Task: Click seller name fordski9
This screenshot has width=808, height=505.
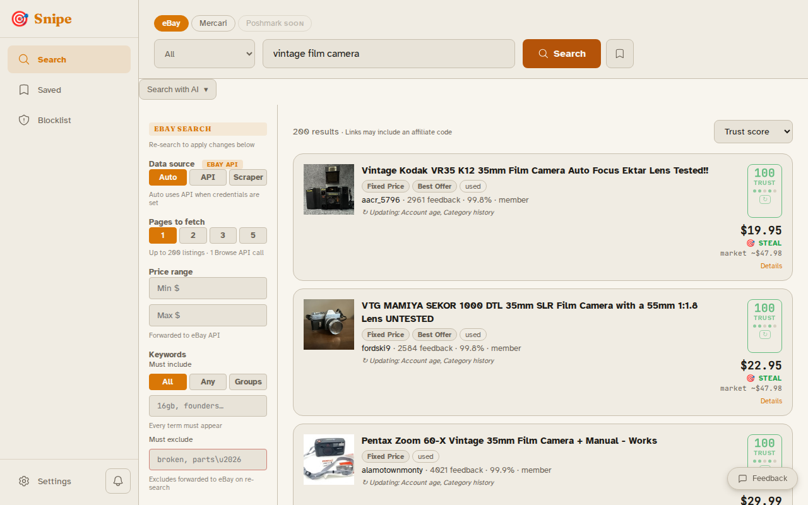Action: [376, 348]
